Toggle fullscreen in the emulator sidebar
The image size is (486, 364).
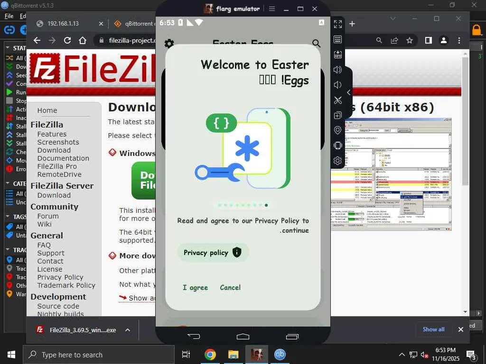click(x=338, y=24)
